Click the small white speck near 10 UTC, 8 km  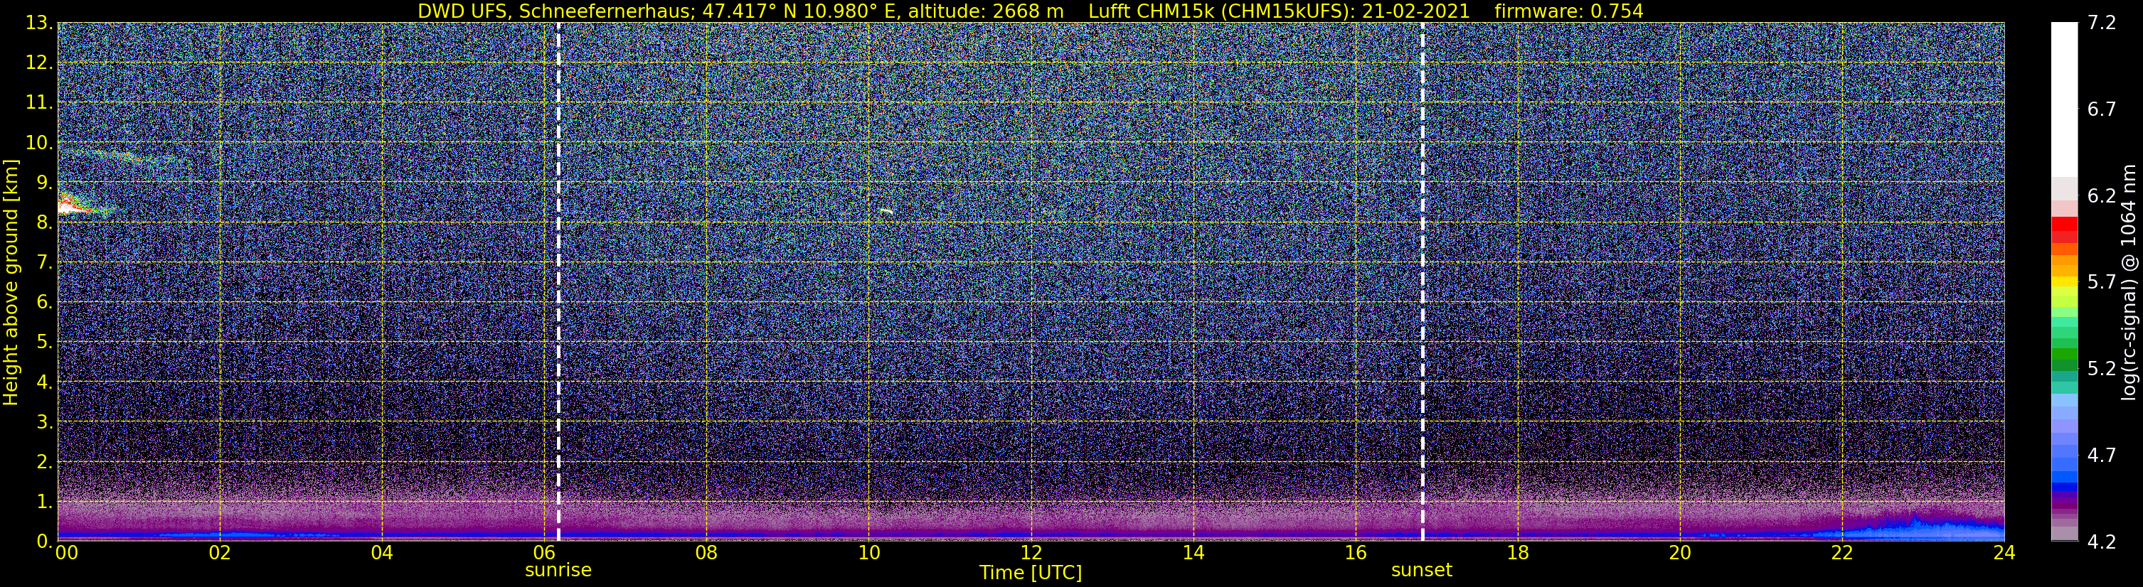tap(887, 211)
